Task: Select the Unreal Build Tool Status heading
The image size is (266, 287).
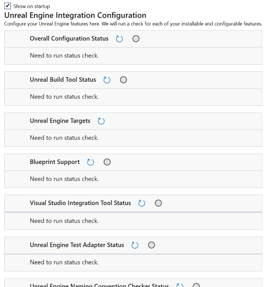Action: coord(63,80)
